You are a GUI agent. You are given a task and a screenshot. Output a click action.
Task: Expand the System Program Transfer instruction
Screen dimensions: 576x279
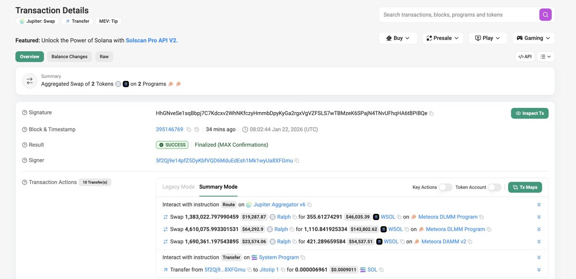click(539, 257)
